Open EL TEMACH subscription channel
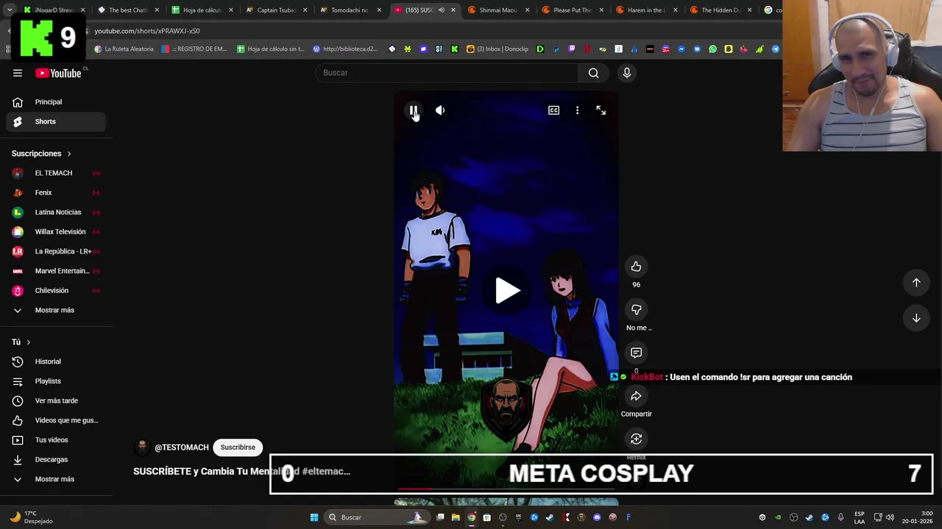Viewport: 942px width, 529px height. (x=56, y=173)
